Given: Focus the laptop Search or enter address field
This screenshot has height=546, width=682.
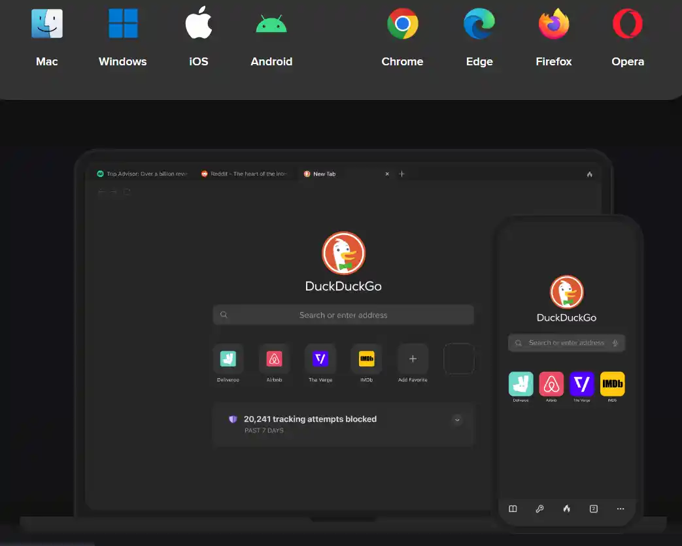Looking at the screenshot, I should coord(343,315).
